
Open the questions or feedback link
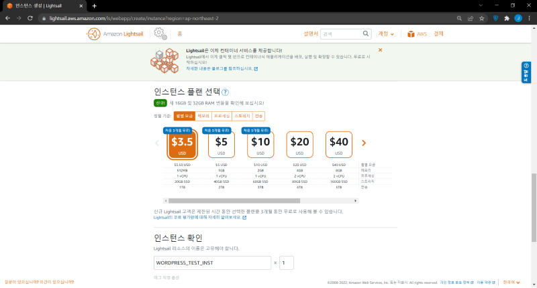[39, 282]
